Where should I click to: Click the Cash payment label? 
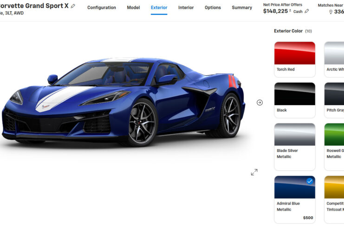pyautogui.click(x=298, y=12)
